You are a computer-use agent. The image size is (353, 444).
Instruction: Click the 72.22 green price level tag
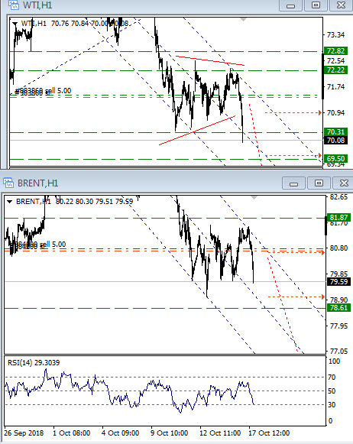tap(335, 70)
